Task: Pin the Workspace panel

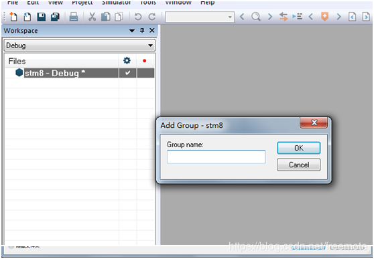Action: 142,31
